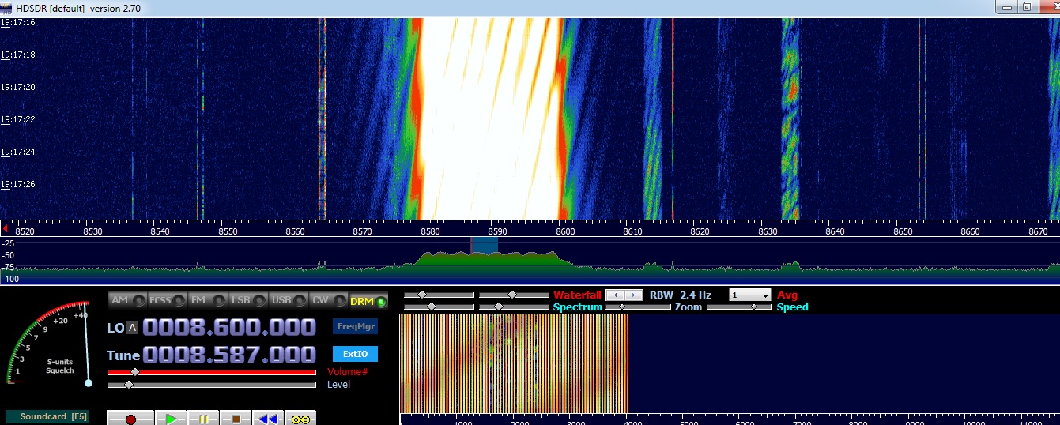The image size is (1060, 425).
Task: Adjust the first Spectrum slider
Action: [439, 307]
